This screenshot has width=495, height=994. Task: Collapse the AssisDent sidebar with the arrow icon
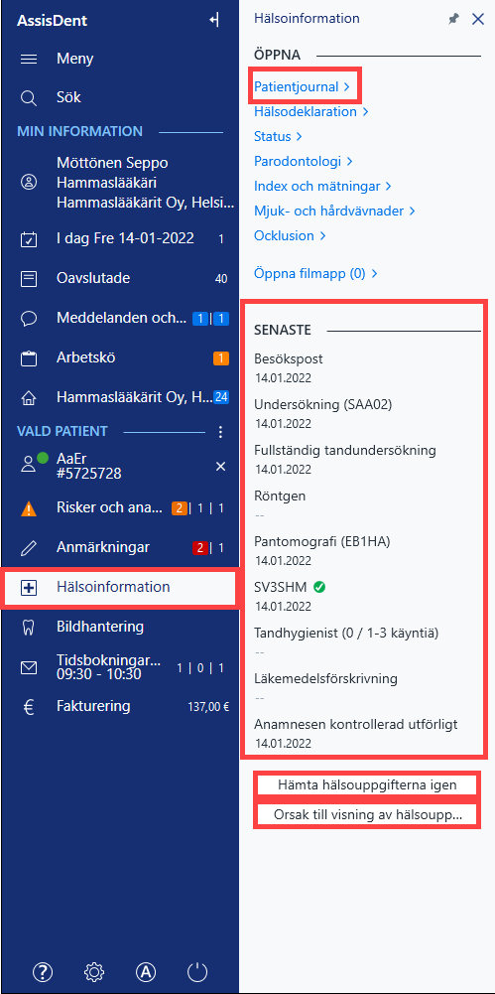point(214,20)
